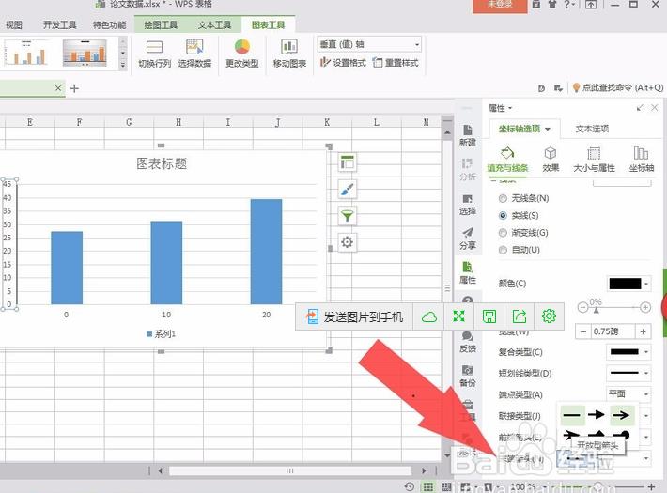Add a new document tab with plus
The height and width of the screenshot is (493, 667).
click(x=74, y=88)
